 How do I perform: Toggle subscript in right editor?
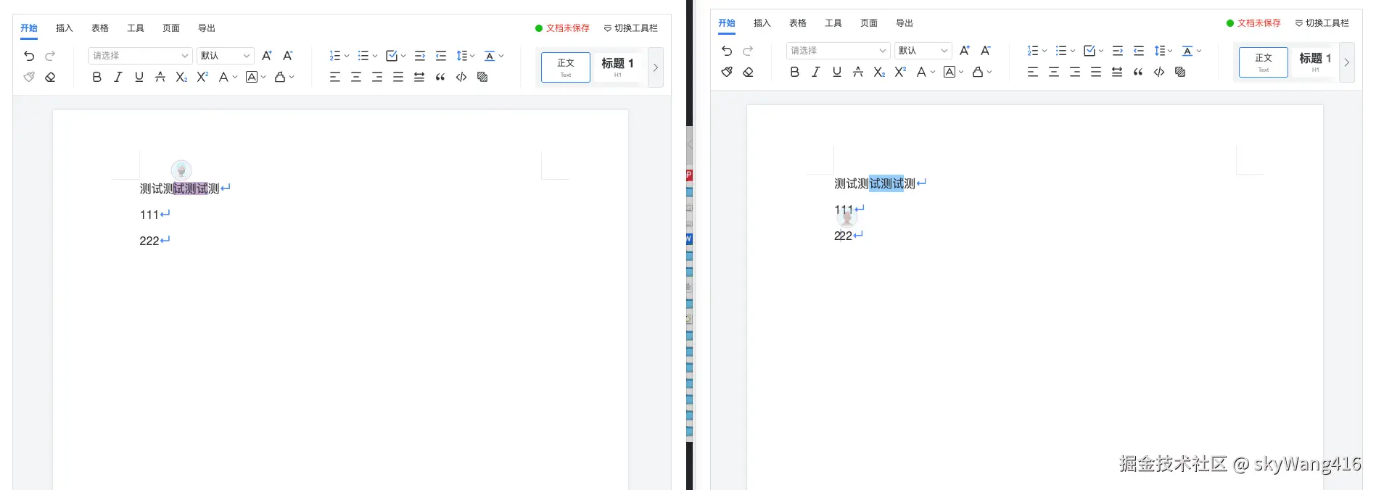(x=879, y=72)
